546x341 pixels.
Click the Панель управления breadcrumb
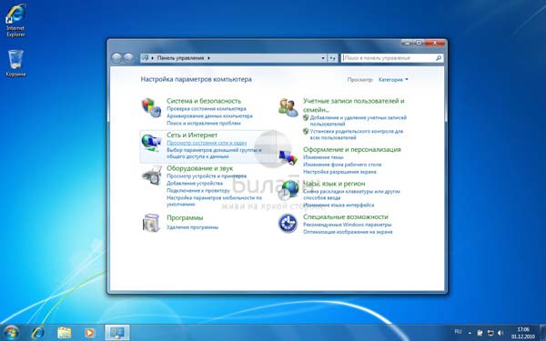[x=180, y=58]
